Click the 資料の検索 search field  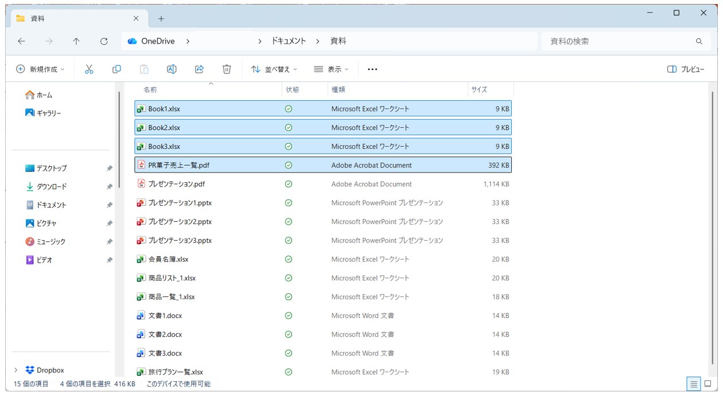pos(620,41)
